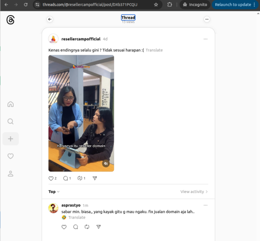
Task: Like the resellercampofficial post
Action: tap(51, 179)
